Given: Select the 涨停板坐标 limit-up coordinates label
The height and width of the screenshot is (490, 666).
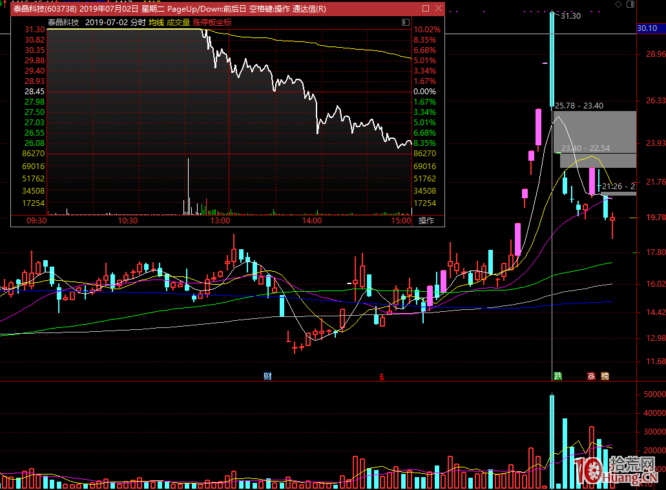Looking at the screenshot, I should coord(212,22).
